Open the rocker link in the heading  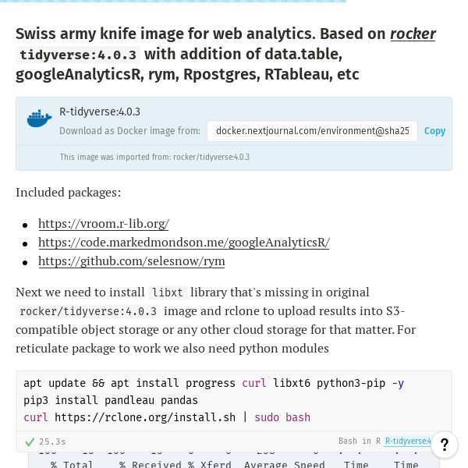[413, 34]
